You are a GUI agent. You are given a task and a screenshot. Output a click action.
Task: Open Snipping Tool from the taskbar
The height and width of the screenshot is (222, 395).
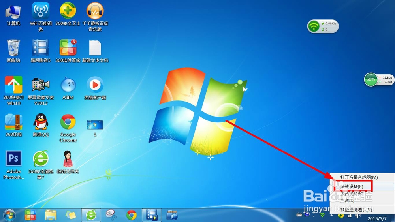pos(111,215)
